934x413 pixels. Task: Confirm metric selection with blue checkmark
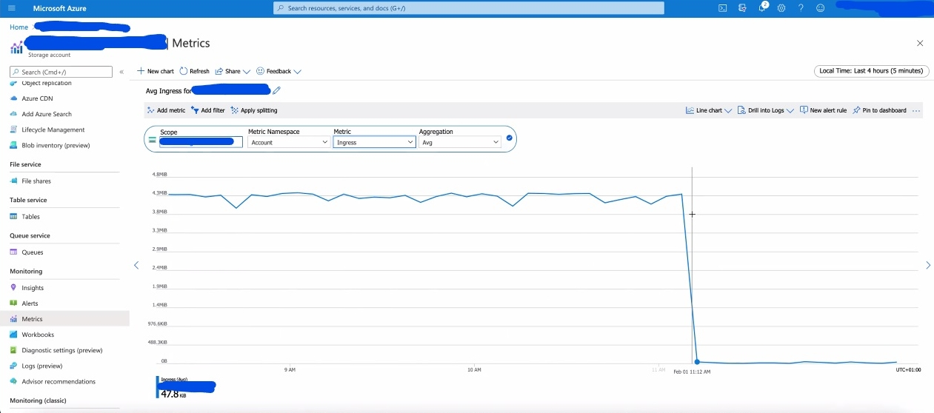pyautogui.click(x=510, y=138)
